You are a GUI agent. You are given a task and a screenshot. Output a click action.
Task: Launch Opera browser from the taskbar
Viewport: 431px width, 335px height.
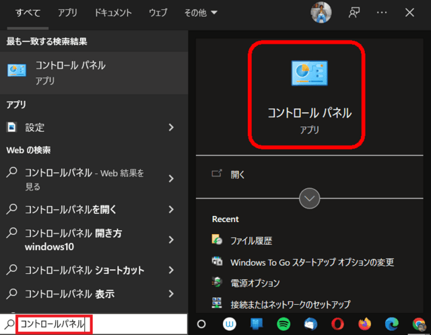pos(337,324)
